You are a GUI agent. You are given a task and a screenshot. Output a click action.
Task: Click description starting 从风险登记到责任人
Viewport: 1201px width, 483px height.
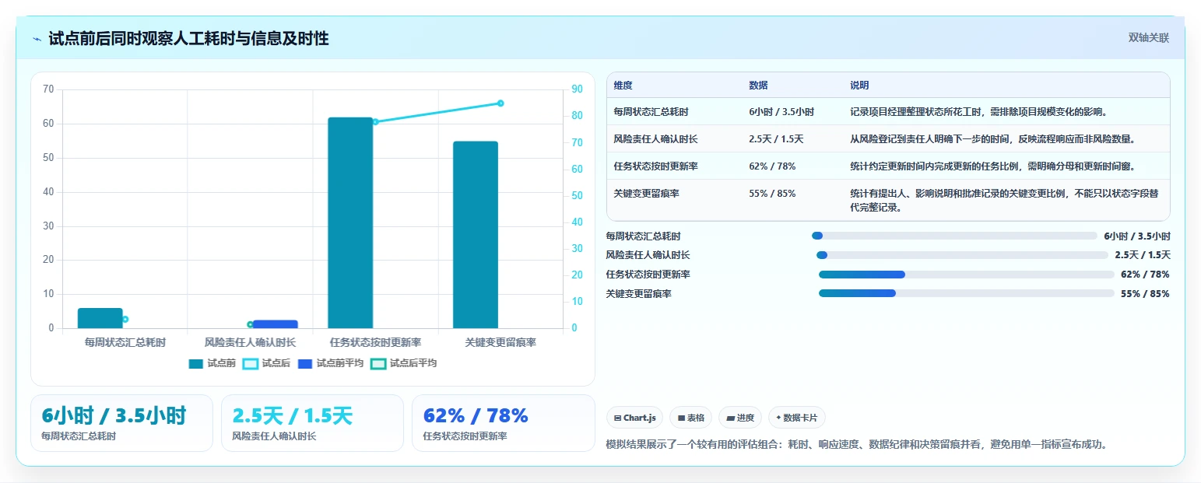[x=992, y=139]
